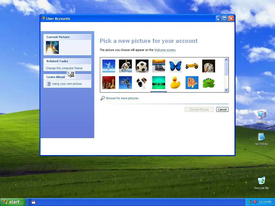Click the User Accounts title bar icon
Viewport: 275px width, 206px height.
[43, 18]
